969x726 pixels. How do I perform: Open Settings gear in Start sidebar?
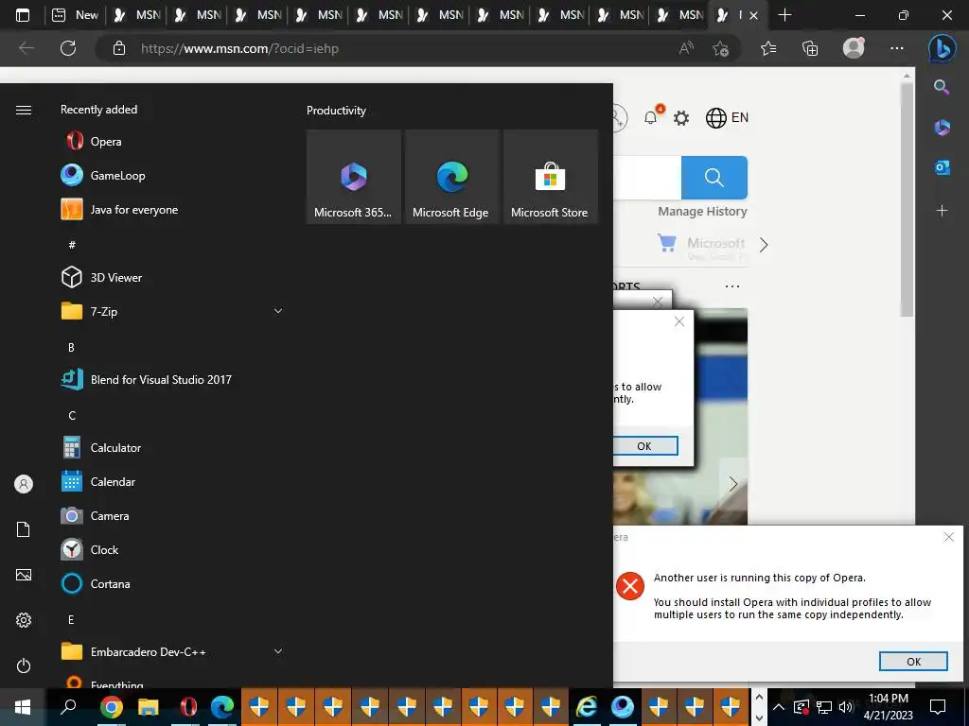click(x=24, y=620)
